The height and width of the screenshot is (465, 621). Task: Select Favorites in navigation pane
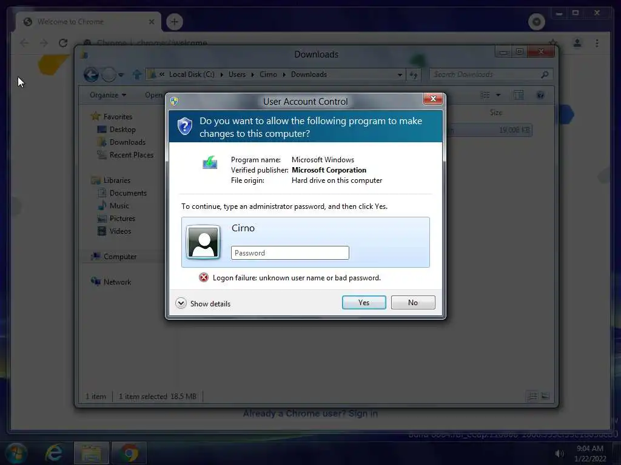[118, 117]
